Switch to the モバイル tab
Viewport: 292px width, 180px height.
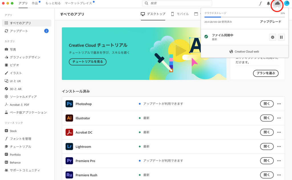pyautogui.click(x=180, y=14)
